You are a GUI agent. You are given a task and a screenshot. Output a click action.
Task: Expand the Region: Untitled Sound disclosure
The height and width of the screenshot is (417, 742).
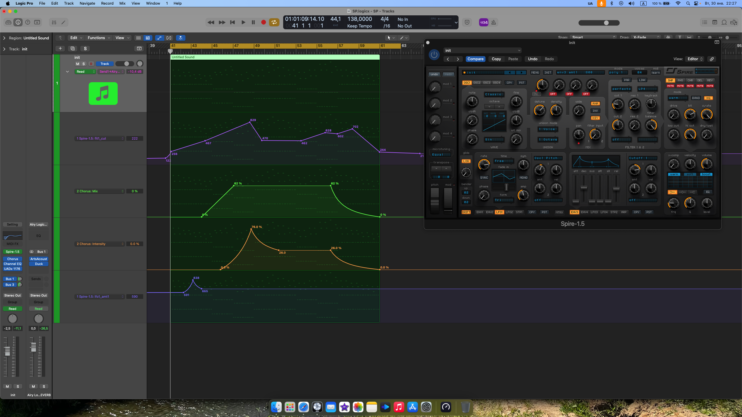pos(4,38)
